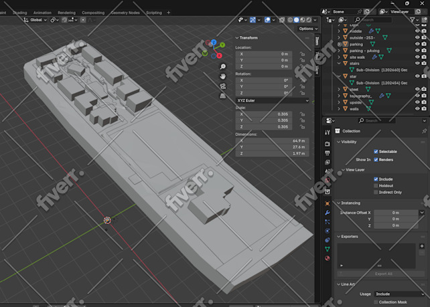Screen dimensions: 430x307
Task: Expand the parking object in outliner
Action: [339, 44]
